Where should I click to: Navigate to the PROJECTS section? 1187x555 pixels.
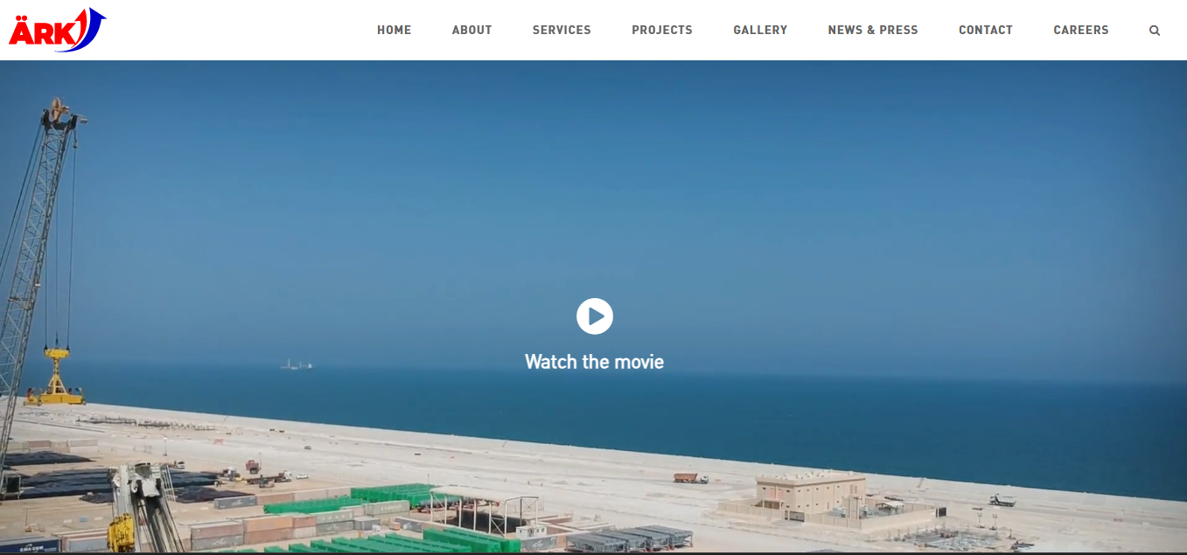[661, 30]
